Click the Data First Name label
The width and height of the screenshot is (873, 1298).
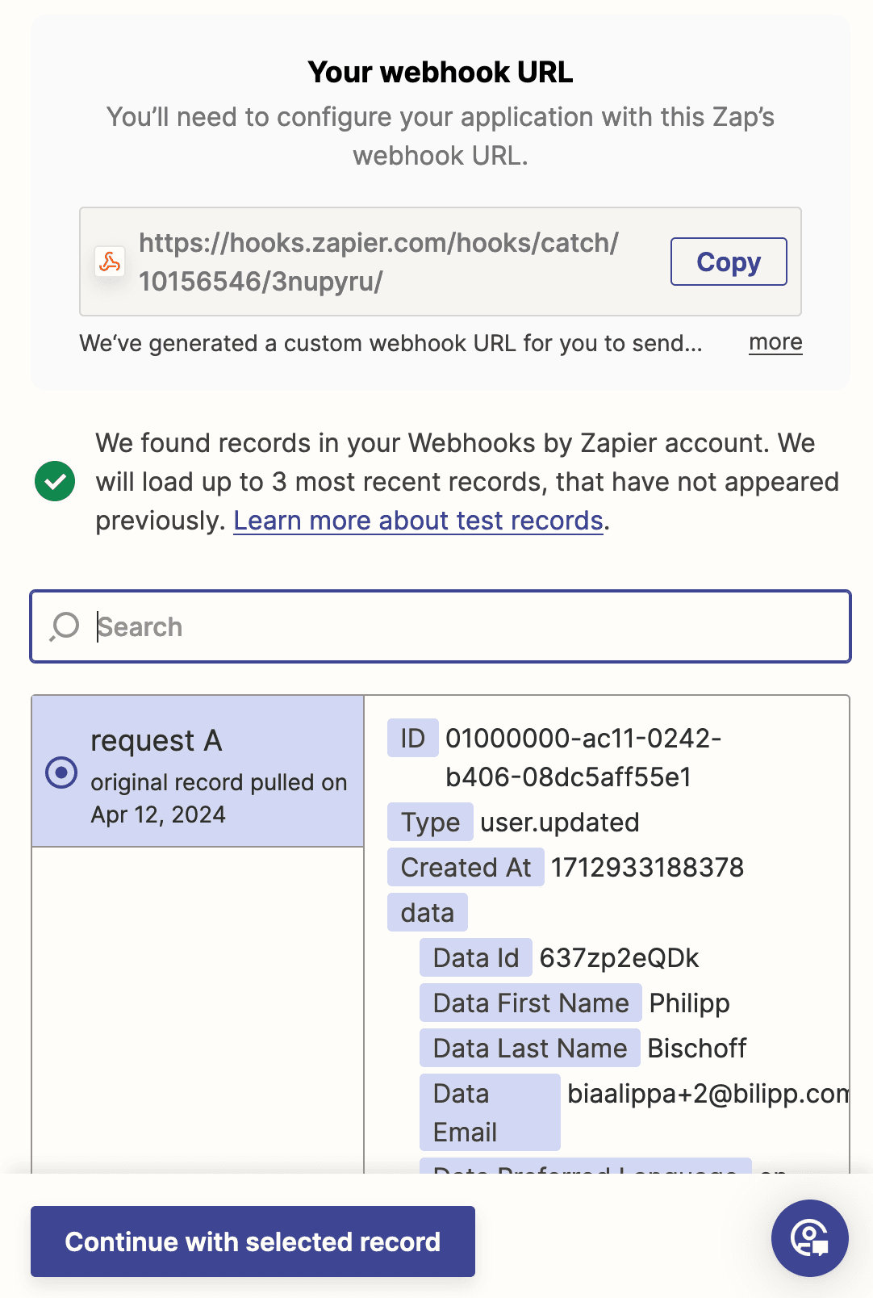(x=530, y=1003)
